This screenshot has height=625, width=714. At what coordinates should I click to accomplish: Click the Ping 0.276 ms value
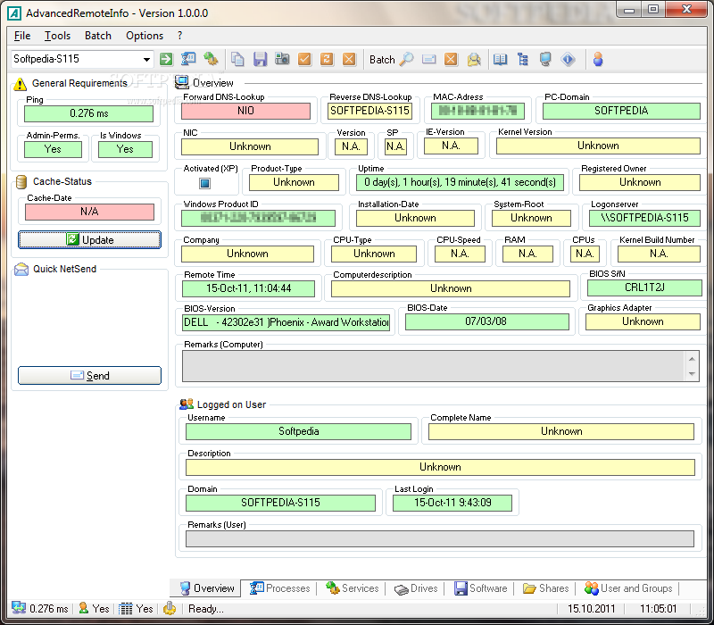click(89, 113)
